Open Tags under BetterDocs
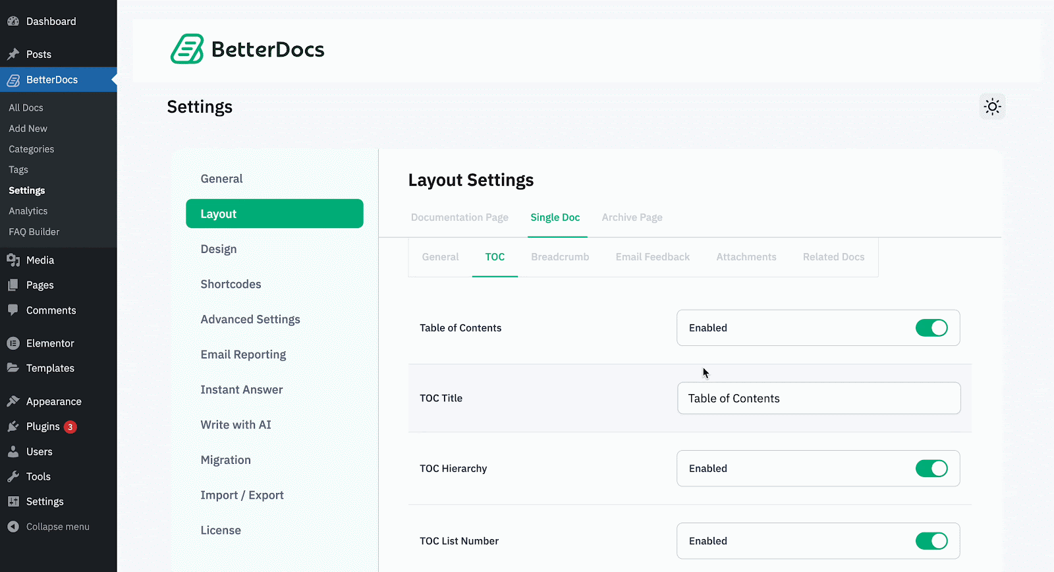Image resolution: width=1054 pixels, height=572 pixels. 18,169
